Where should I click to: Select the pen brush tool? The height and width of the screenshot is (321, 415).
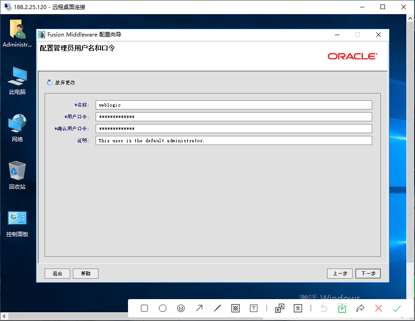pos(217,308)
